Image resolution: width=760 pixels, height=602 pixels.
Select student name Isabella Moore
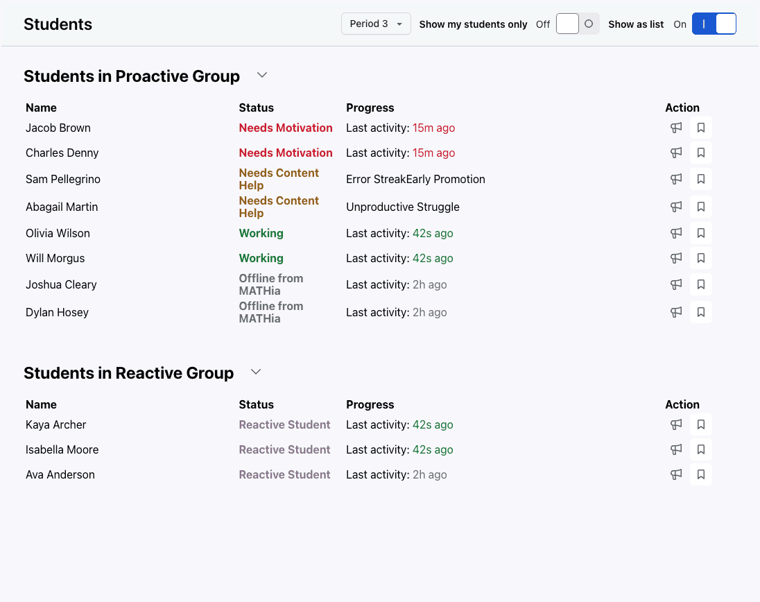point(62,450)
